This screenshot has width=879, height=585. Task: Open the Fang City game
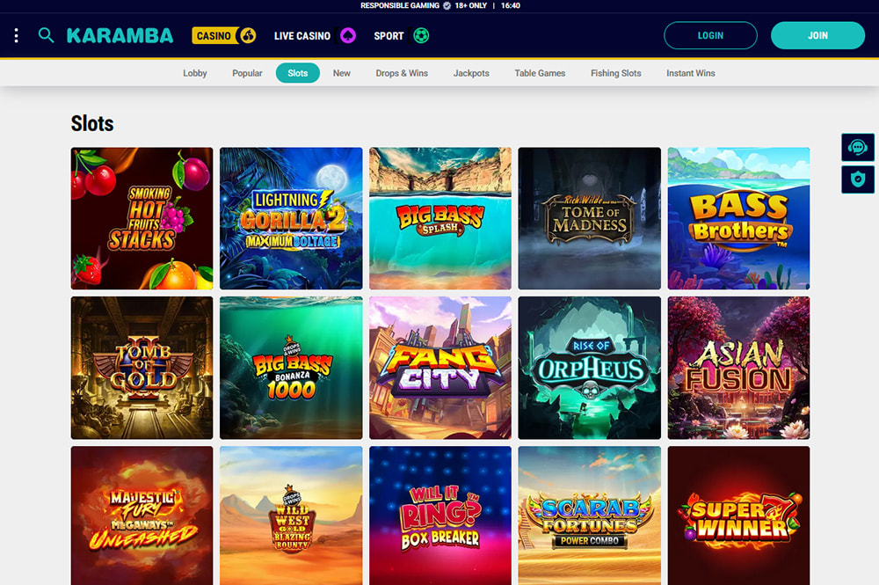click(x=440, y=368)
